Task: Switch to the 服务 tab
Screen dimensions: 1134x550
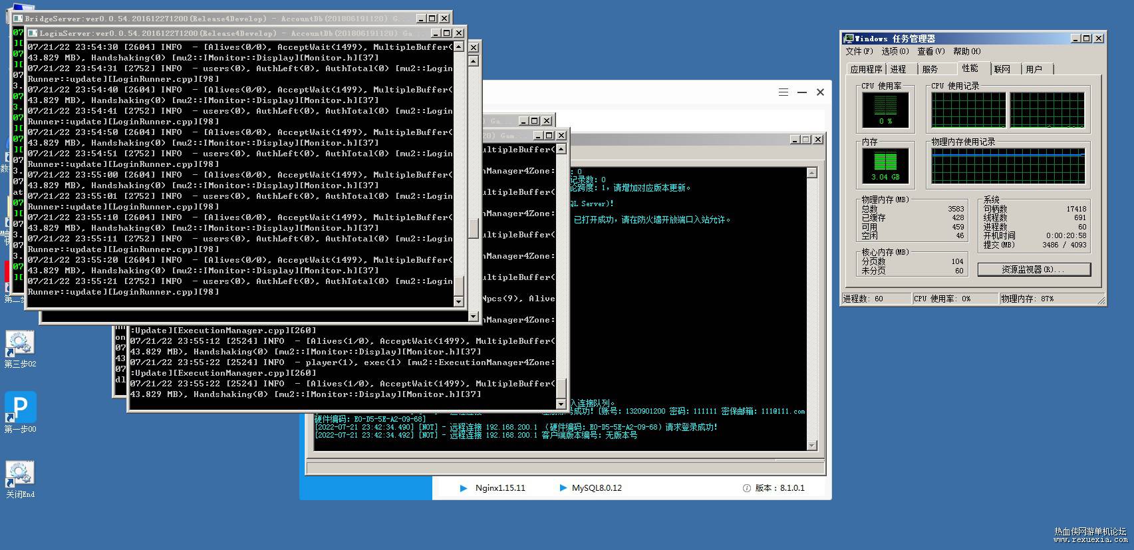Action: (x=930, y=69)
